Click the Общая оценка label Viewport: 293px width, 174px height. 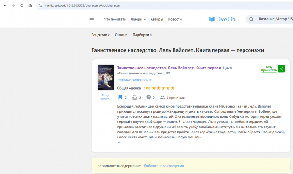(129, 88)
